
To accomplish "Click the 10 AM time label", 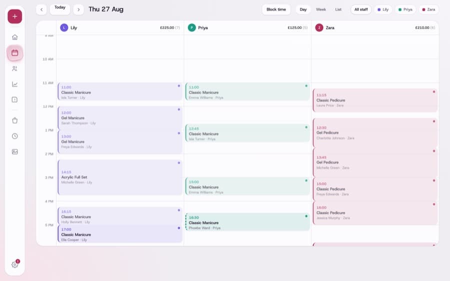I will (x=48, y=59).
